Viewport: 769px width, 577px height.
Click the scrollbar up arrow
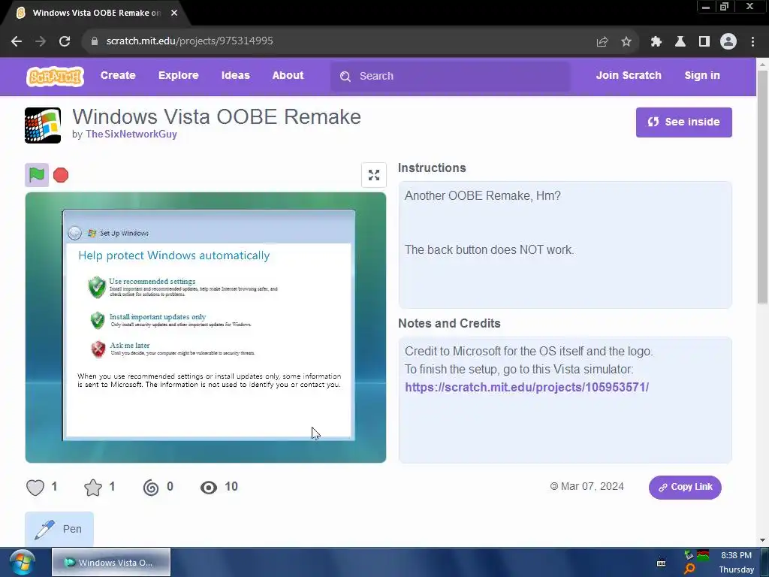coord(762,64)
